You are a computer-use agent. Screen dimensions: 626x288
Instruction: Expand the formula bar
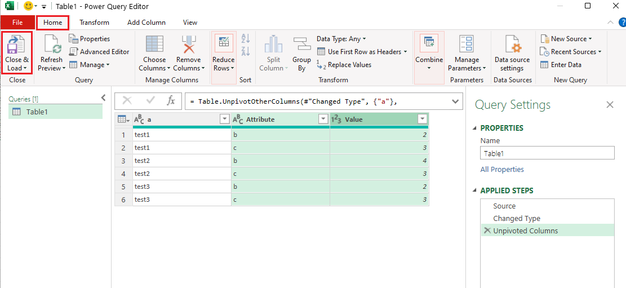455,101
